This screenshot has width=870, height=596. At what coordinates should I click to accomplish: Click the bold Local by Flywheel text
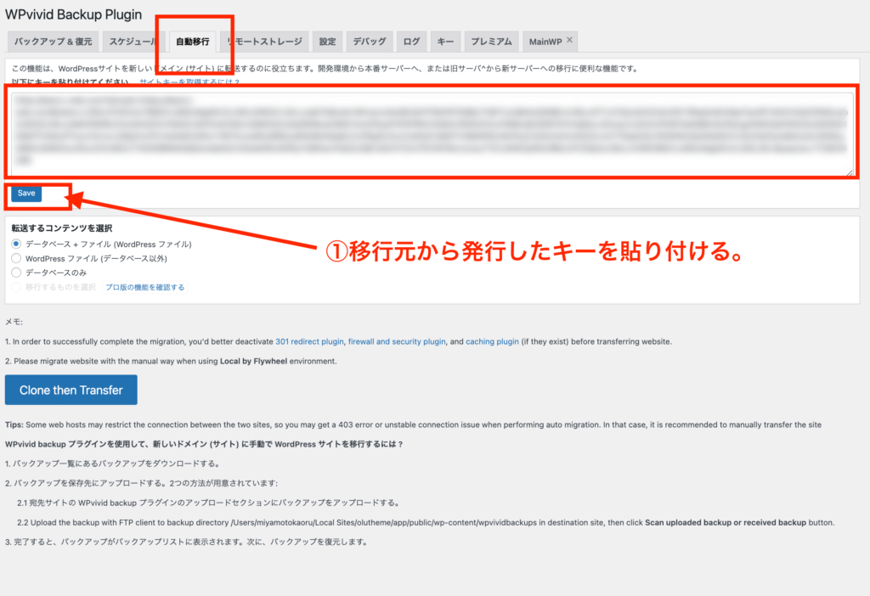coord(253,361)
